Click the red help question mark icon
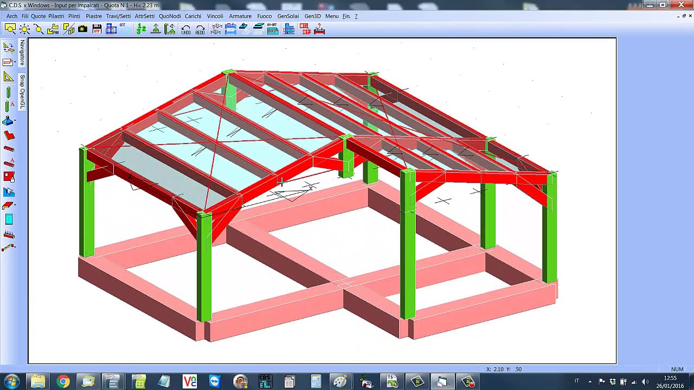 [319, 29]
